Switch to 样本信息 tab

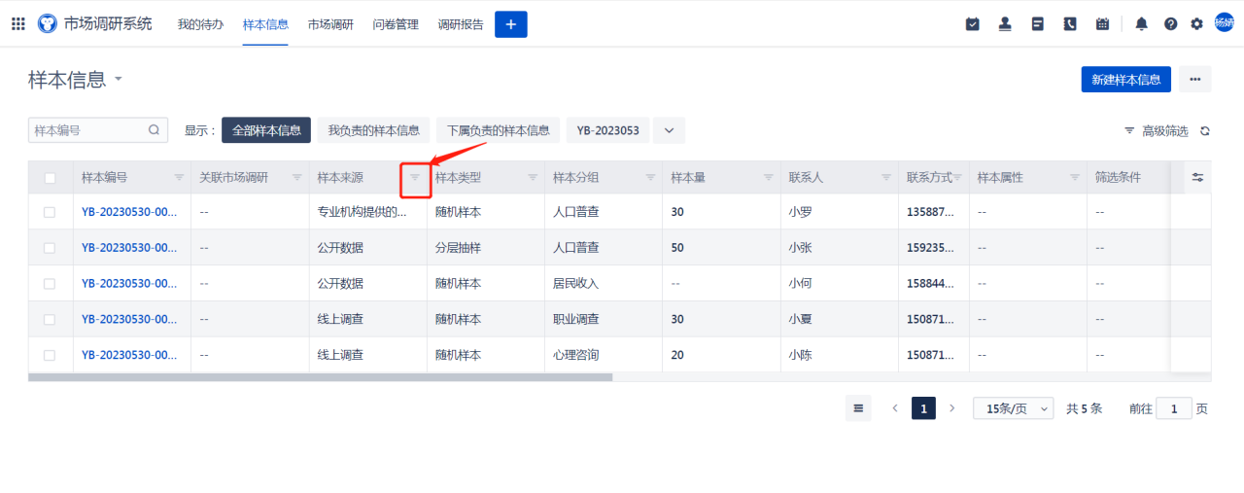(x=265, y=24)
